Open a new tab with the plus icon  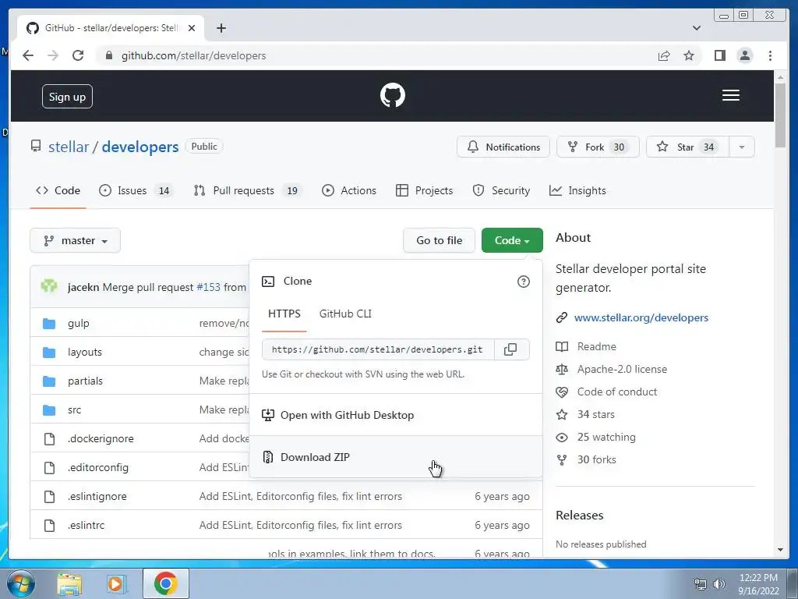(221, 28)
